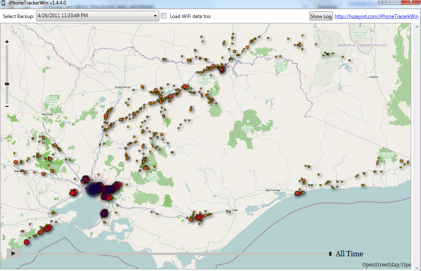Image resolution: width=421 pixels, height=271 pixels.
Task: Click the OpenStreetMap attribution text
Action: click(386, 265)
